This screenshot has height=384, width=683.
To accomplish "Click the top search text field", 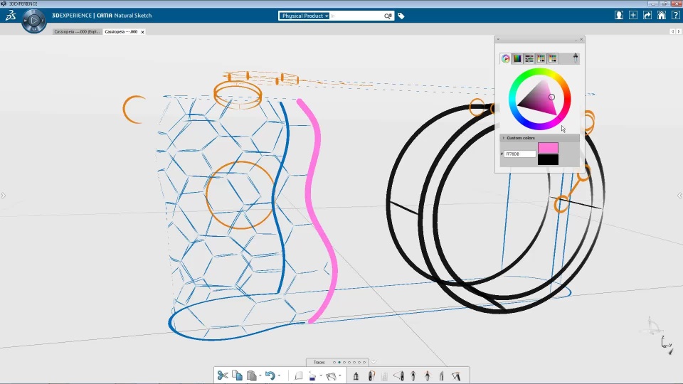I will (356, 16).
